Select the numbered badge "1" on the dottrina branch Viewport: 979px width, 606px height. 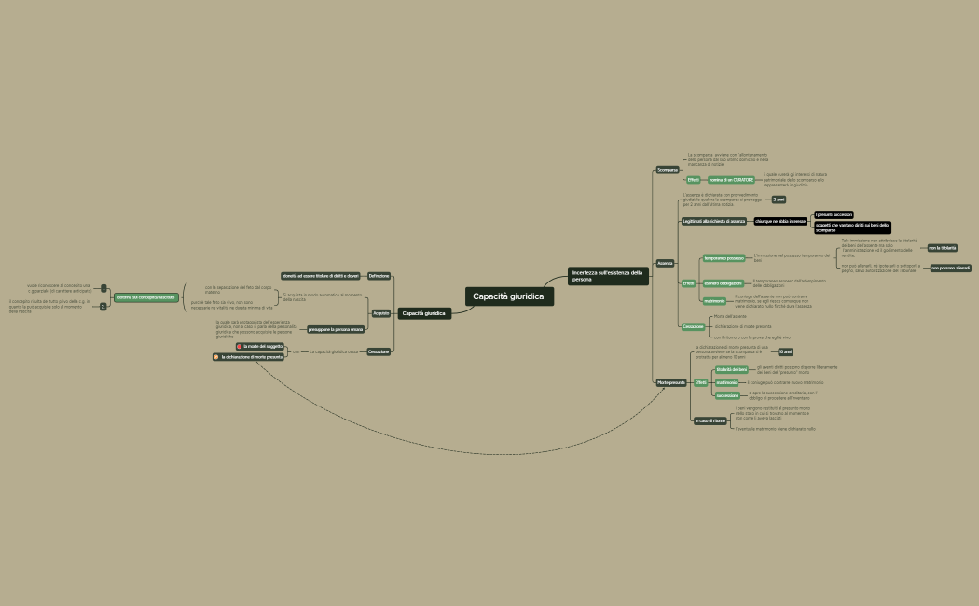coord(103,288)
